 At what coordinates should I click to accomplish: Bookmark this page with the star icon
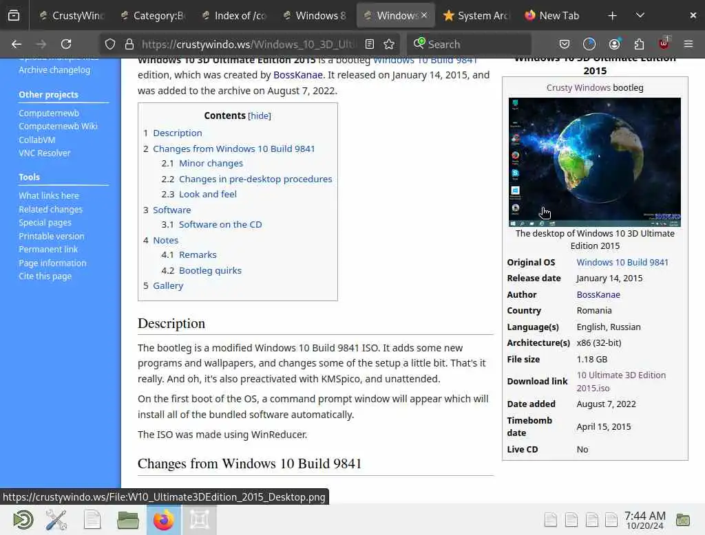389,44
